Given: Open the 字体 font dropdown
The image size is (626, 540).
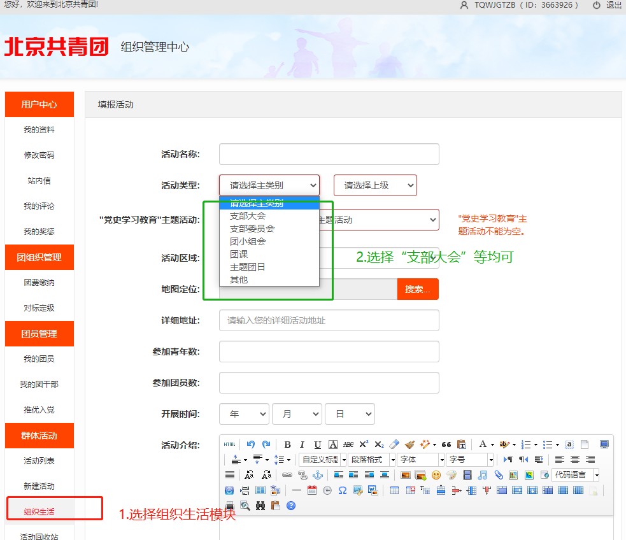Looking at the screenshot, I should 420,460.
